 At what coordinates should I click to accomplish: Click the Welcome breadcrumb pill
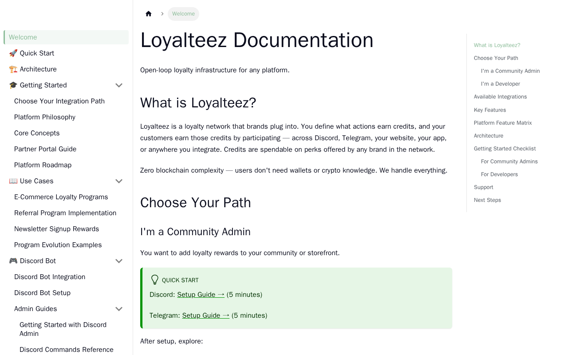(x=183, y=14)
